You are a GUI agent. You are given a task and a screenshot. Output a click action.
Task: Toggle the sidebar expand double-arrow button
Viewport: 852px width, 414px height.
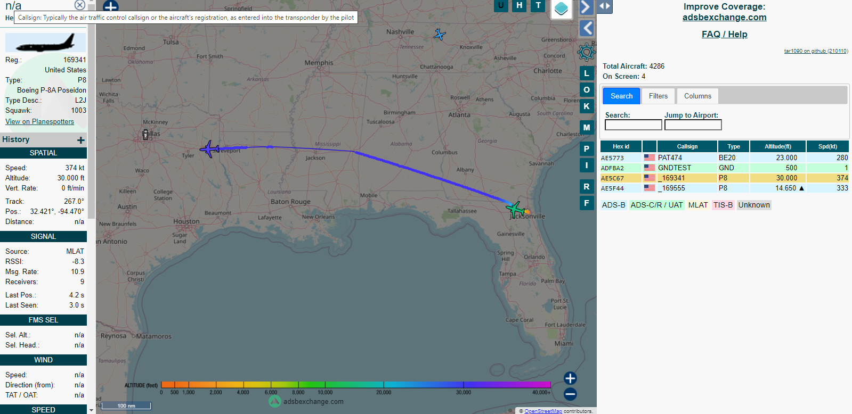[x=605, y=6]
